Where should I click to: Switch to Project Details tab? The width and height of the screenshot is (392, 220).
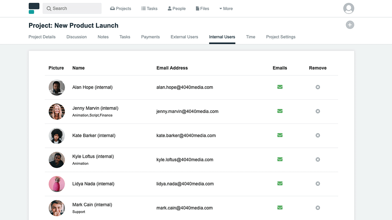pyautogui.click(x=42, y=37)
